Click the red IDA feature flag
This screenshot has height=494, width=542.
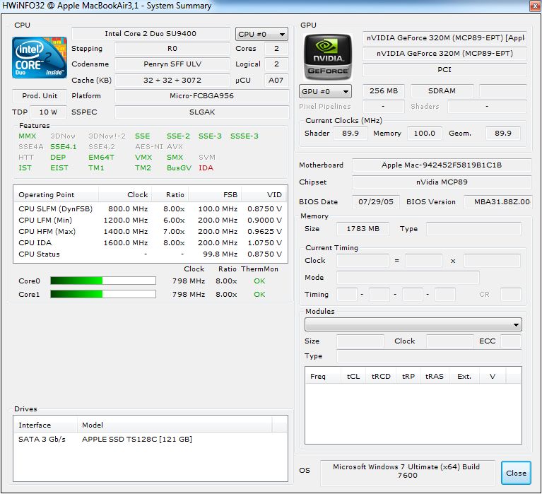coord(206,167)
